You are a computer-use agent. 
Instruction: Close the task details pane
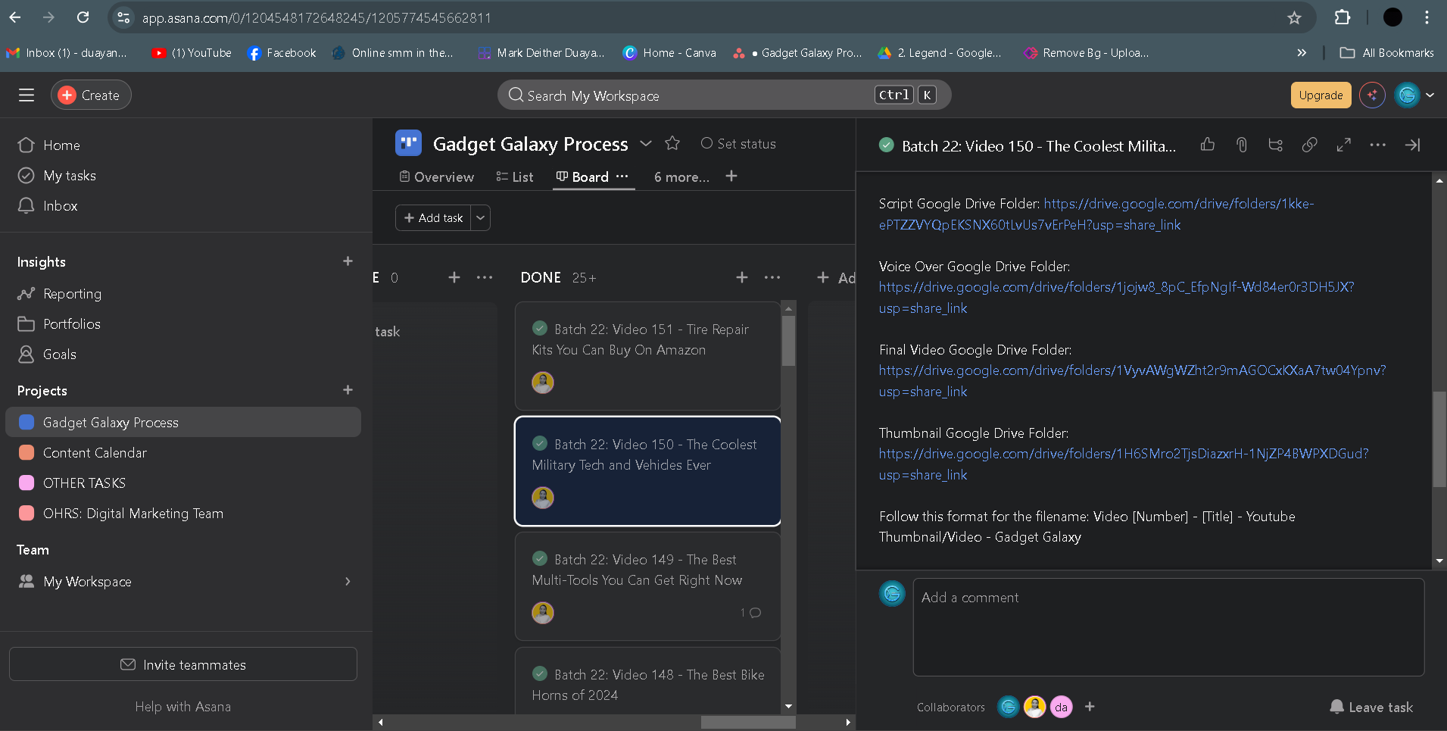pos(1412,145)
